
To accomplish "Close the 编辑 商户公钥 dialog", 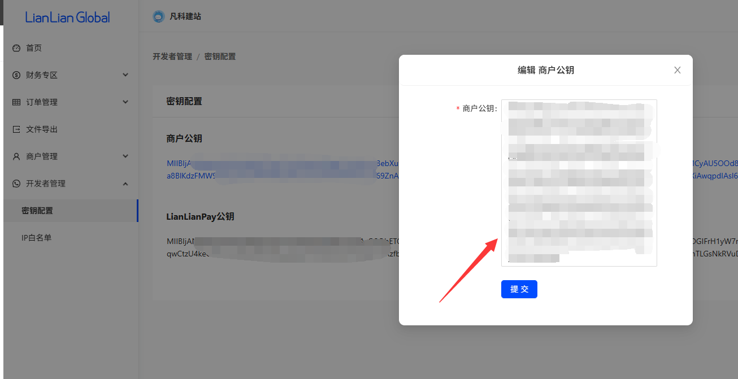I will [x=678, y=70].
